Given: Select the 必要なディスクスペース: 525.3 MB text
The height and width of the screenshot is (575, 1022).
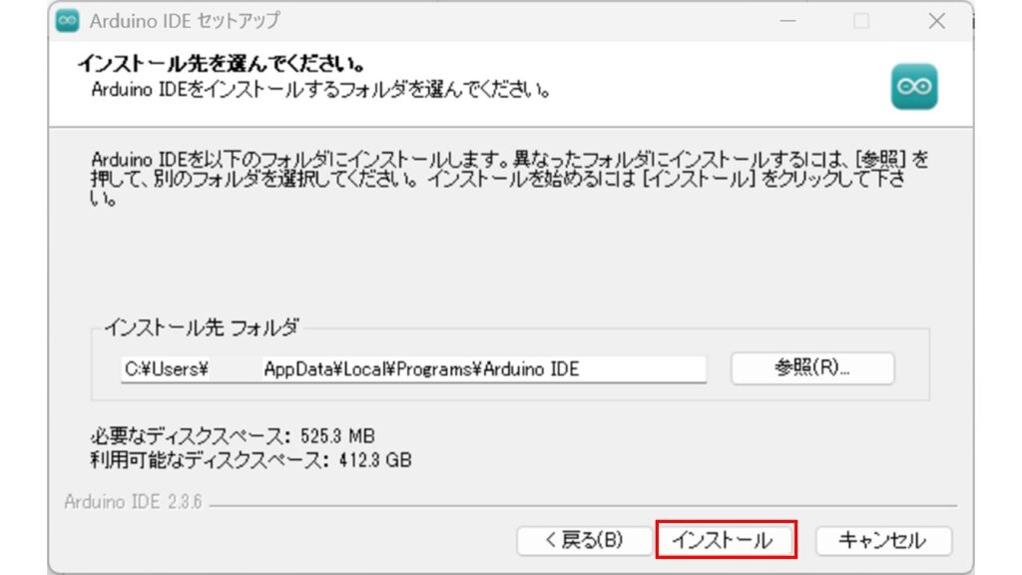Looking at the screenshot, I should [233, 435].
